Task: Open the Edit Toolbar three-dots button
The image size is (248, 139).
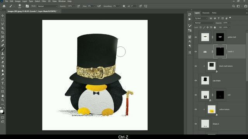Action: tap(3, 104)
